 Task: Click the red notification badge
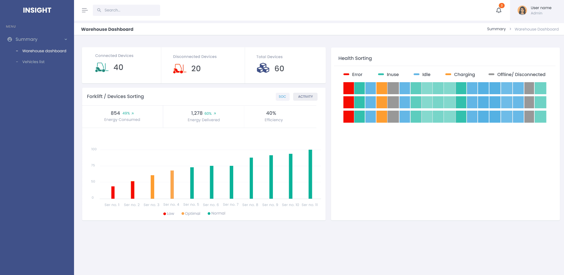[x=502, y=6]
